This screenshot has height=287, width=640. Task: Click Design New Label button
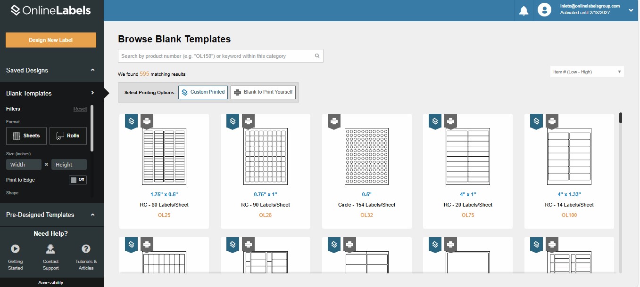point(51,40)
